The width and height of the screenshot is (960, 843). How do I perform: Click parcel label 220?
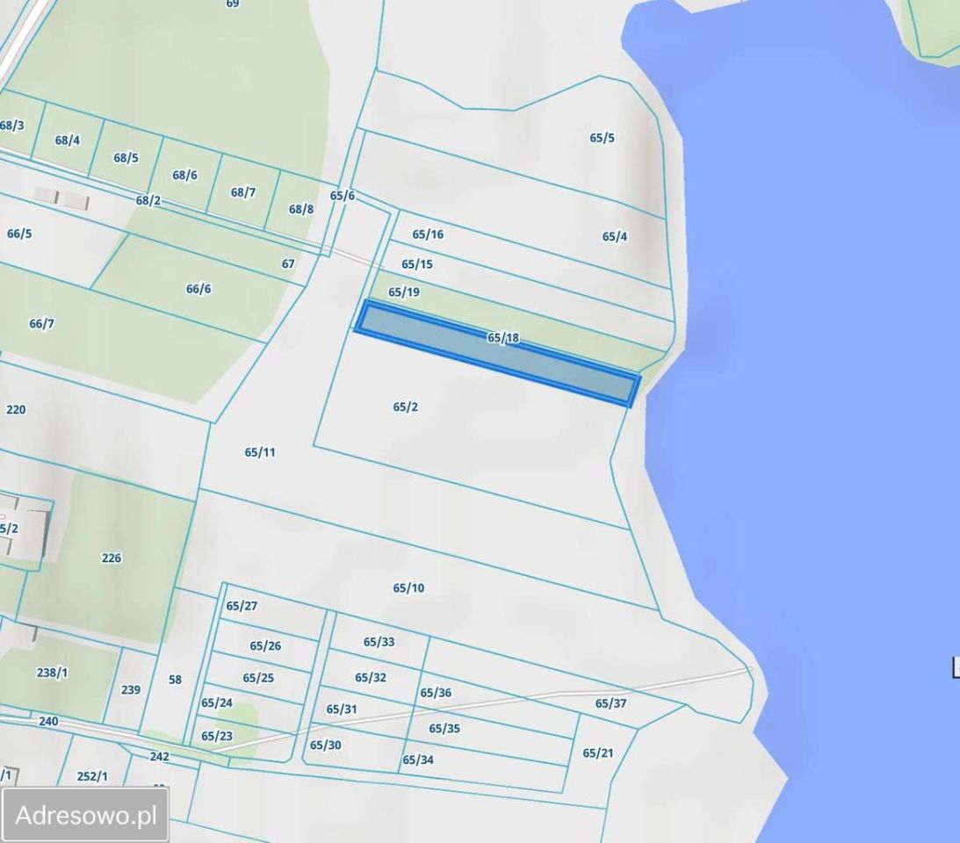16,409
